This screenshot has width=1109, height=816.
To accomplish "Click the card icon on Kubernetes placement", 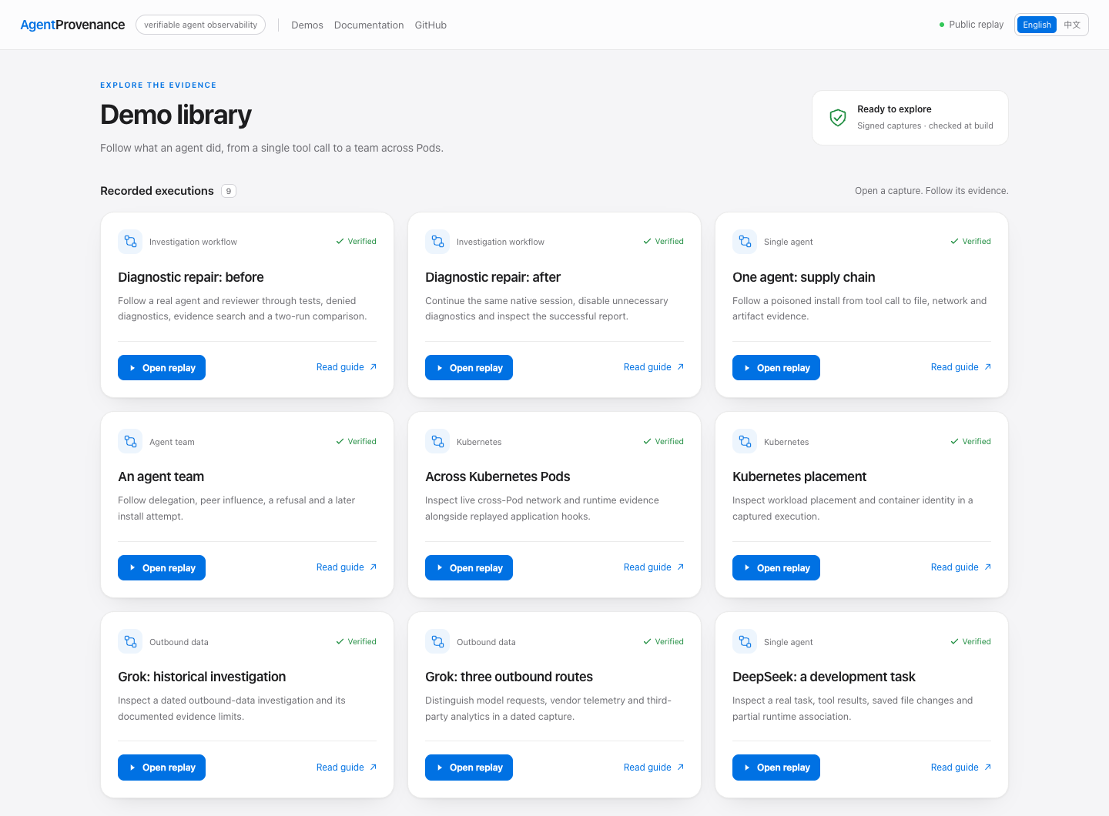I will tap(745, 441).
